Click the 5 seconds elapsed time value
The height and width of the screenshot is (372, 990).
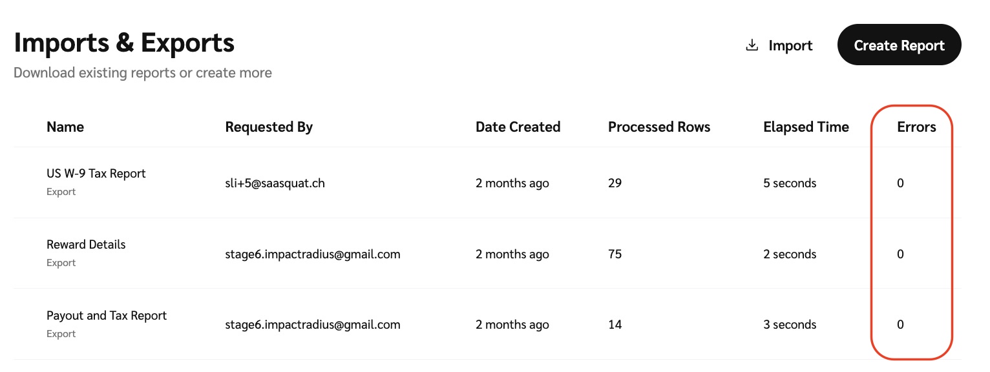tap(789, 183)
